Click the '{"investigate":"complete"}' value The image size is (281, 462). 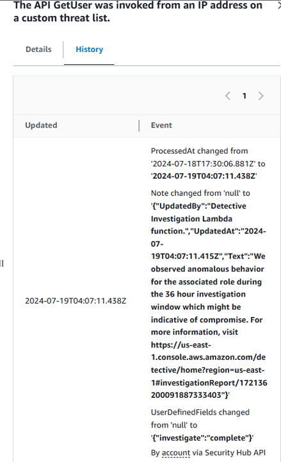[202, 438]
